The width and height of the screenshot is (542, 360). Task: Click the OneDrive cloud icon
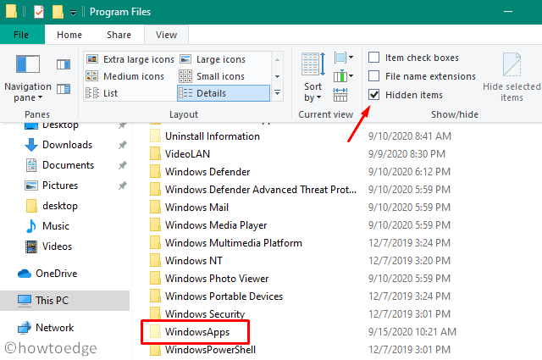point(23,273)
